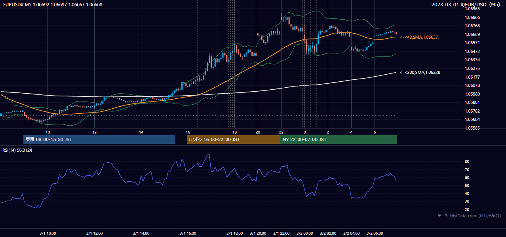Click the RSI scale value 30
This screenshot has height=237, width=506.
(x=467, y=201)
